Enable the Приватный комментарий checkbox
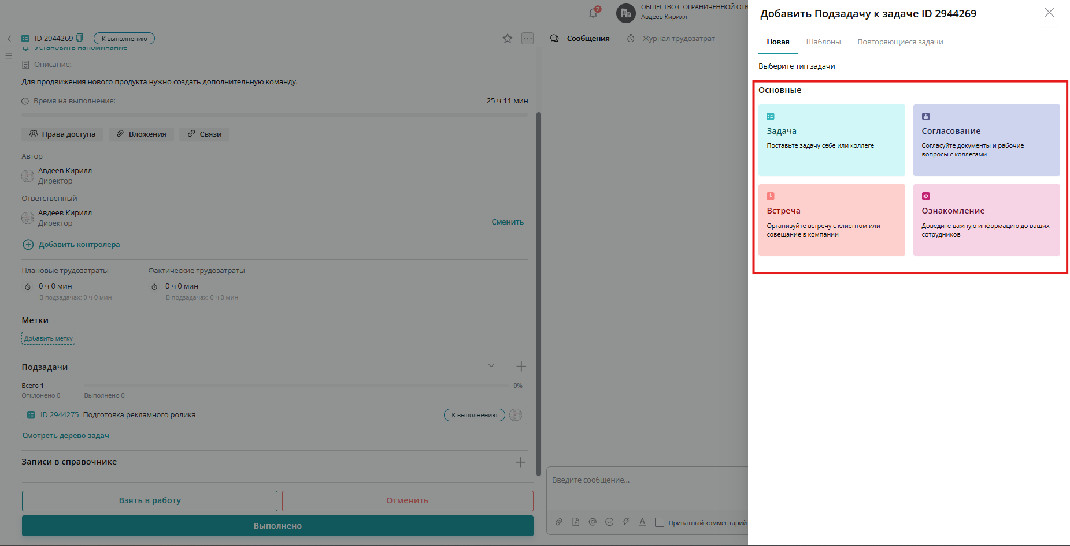 click(x=660, y=522)
